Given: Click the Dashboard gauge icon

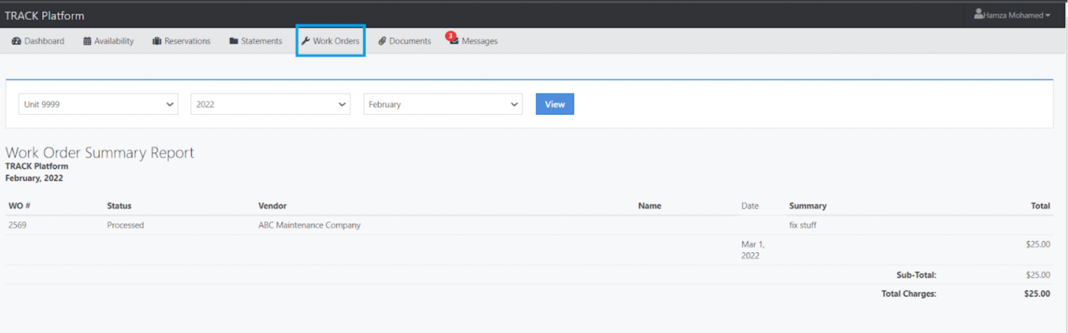Looking at the screenshot, I should pos(16,41).
